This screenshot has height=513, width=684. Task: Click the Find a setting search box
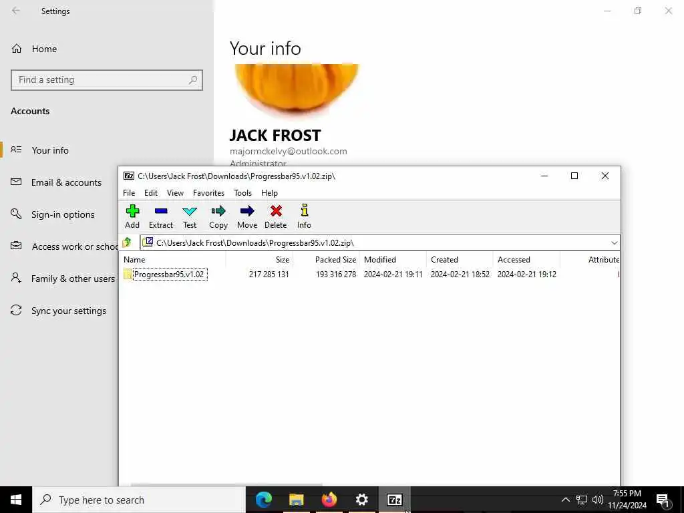pos(107,80)
